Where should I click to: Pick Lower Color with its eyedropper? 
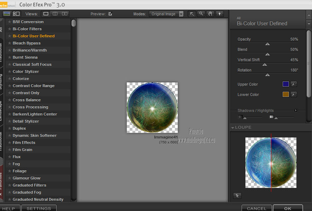tap(294, 94)
